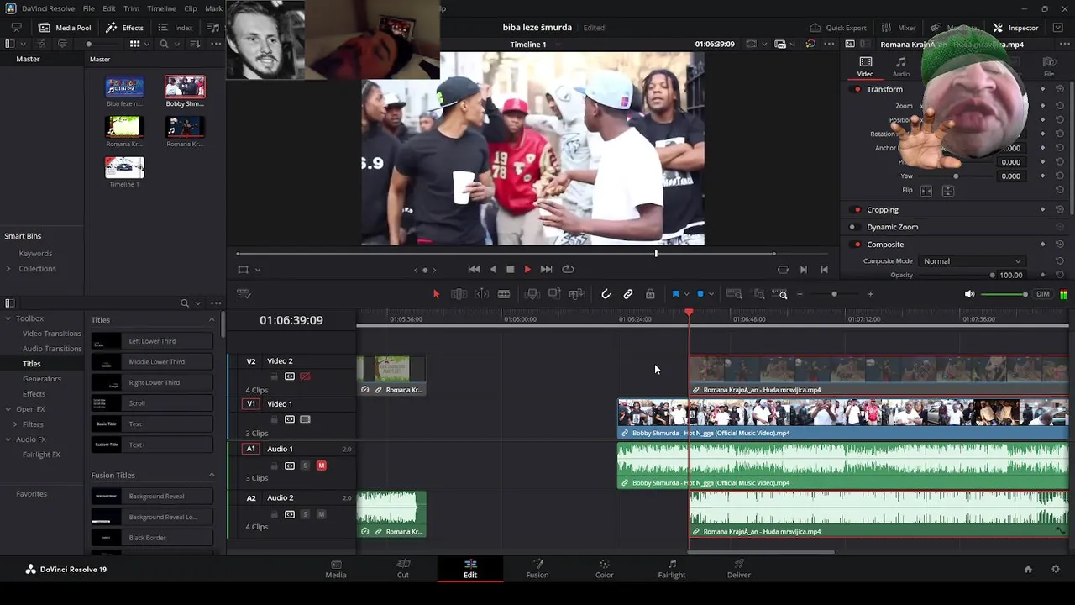The width and height of the screenshot is (1075, 605).
Task: Open the Fairlight page
Action: pyautogui.click(x=672, y=569)
